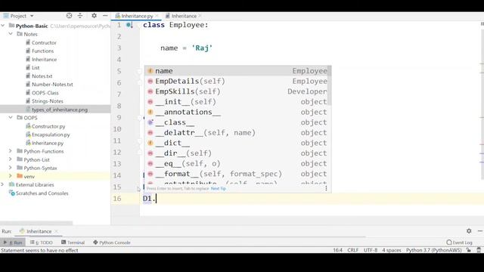Open the Functions notes file

[x=42, y=51]
